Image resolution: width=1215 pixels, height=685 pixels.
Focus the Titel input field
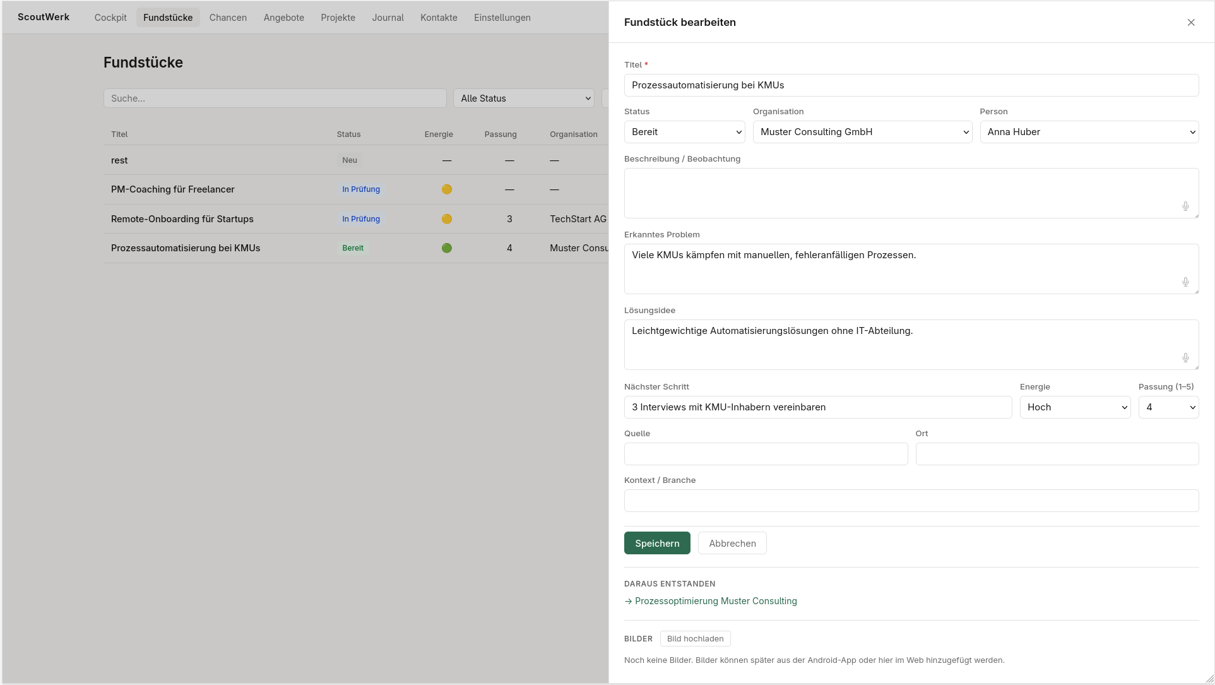(911, 85)
